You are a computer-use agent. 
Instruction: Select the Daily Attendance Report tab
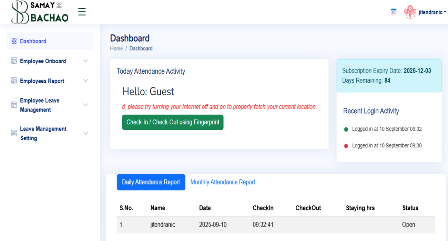point(151,182)
